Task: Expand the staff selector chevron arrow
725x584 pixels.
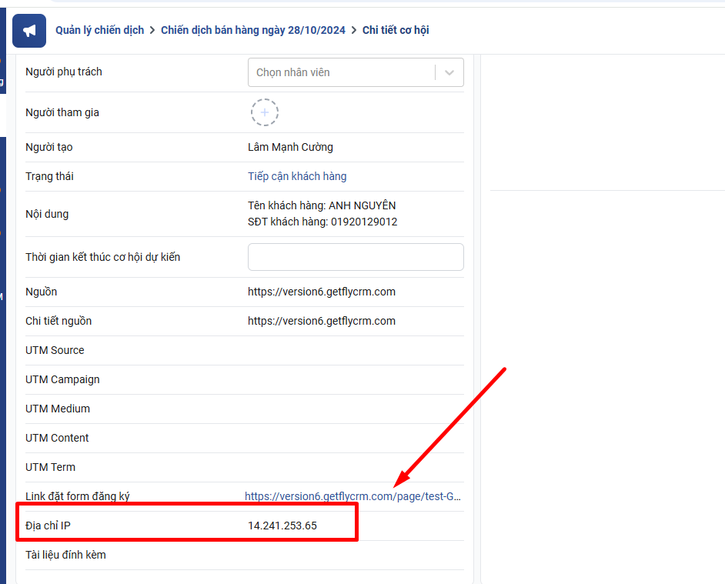Action: tap(449, 72)
